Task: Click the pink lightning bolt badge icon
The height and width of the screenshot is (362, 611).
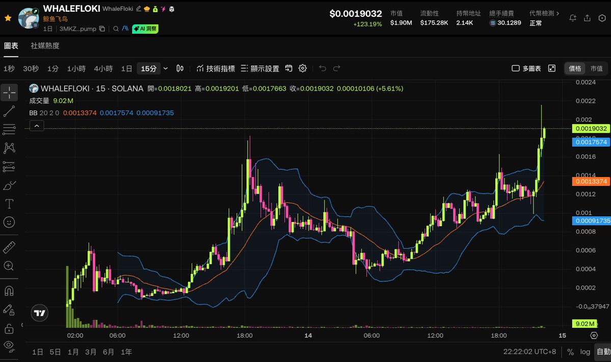Action: tap(163, 9)
